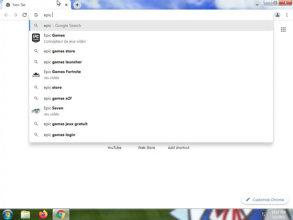Click the Add shortcut button
The image size is (293, 220).
(x=179, y=148)
